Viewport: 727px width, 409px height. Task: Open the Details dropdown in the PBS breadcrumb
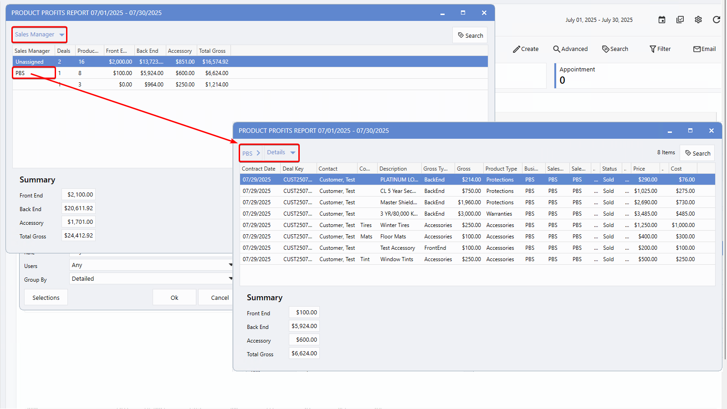point(281,153)
